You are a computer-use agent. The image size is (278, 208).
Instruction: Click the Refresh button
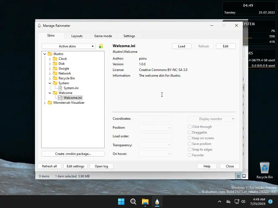point(204,46)
